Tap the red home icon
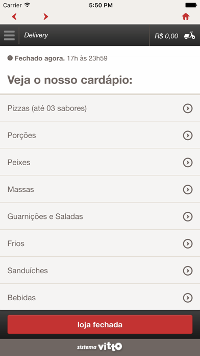The height and width of the screenshot is (356, 200). [x=186, y=16]
